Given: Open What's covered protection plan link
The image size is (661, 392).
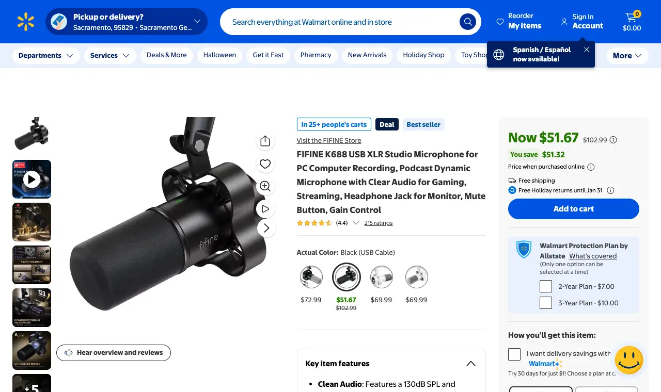Looking at the screenshot, I should coord(593,256).
